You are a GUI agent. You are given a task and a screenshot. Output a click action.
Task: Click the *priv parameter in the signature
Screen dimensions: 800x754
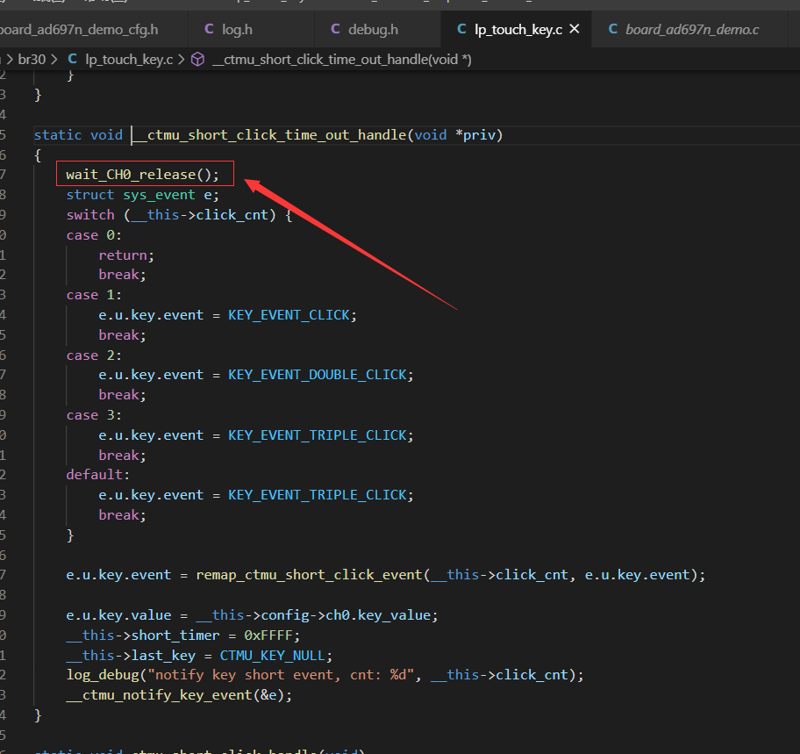475,135
